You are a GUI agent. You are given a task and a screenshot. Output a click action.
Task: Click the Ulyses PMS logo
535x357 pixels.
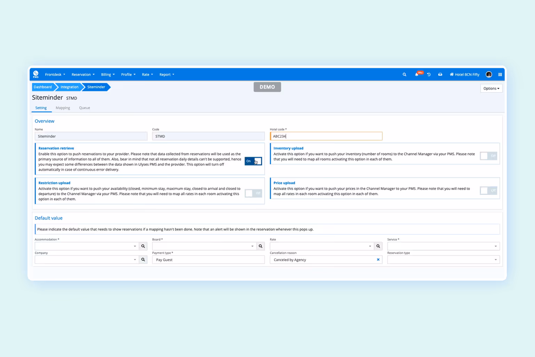tap(36, 74)
